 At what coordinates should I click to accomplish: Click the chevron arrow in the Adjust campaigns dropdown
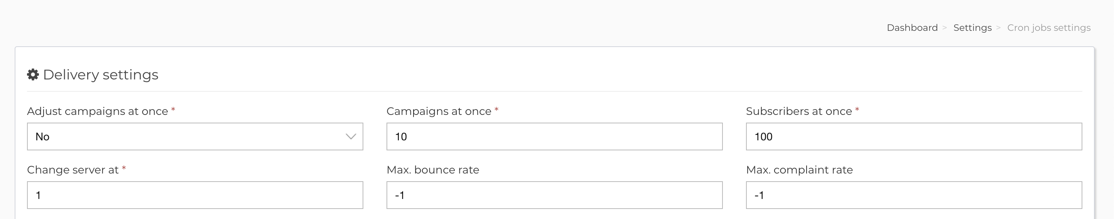point(351,136)
